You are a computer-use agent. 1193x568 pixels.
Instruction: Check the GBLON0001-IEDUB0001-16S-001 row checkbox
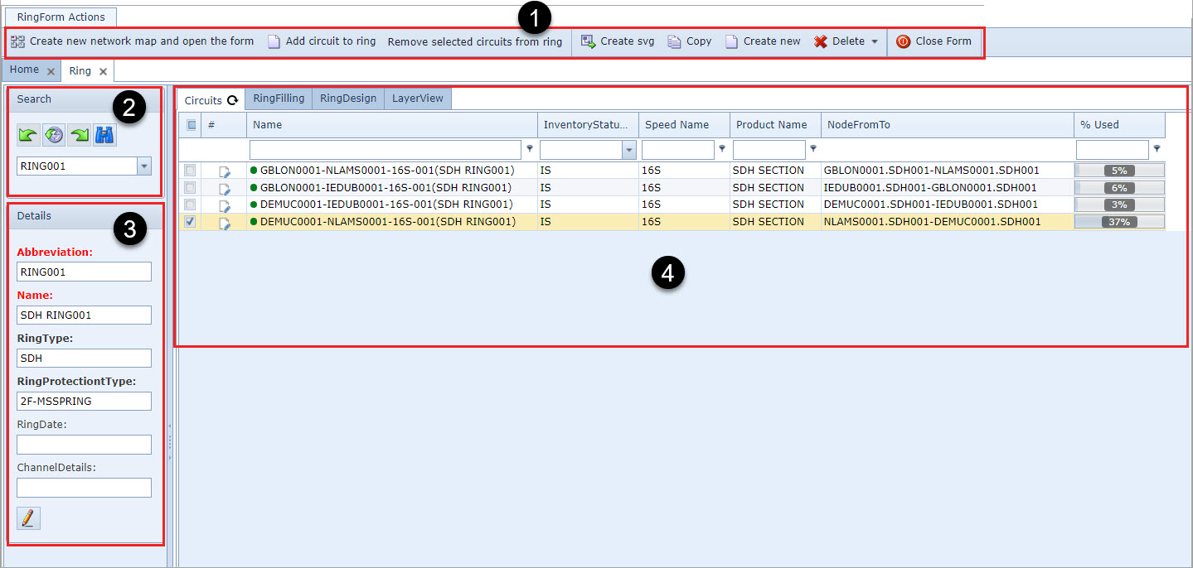(x=191, y=187)
